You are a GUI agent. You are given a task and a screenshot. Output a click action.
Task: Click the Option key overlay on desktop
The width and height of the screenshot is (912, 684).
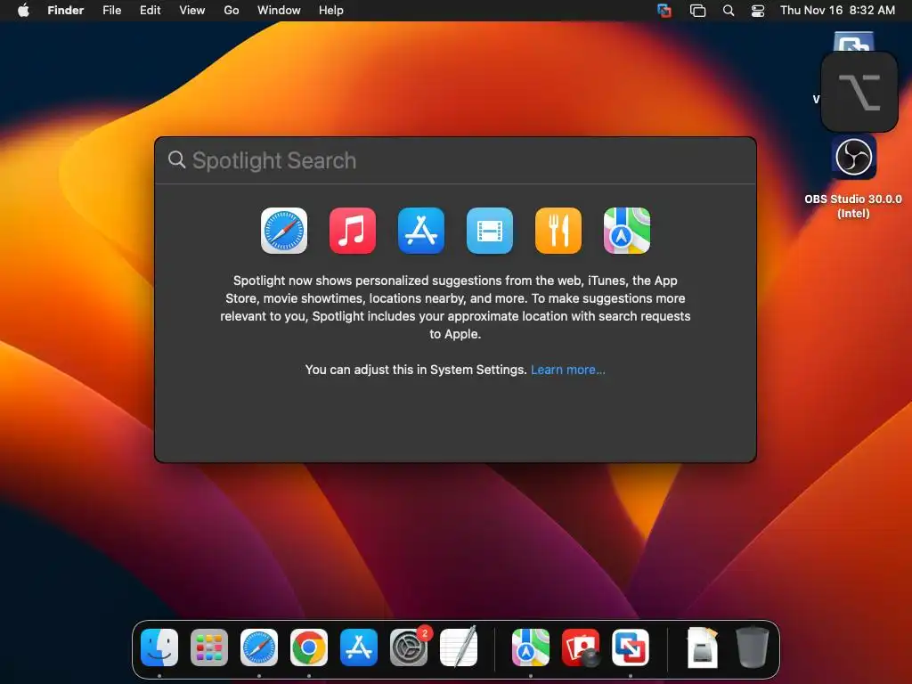point(859,92)
